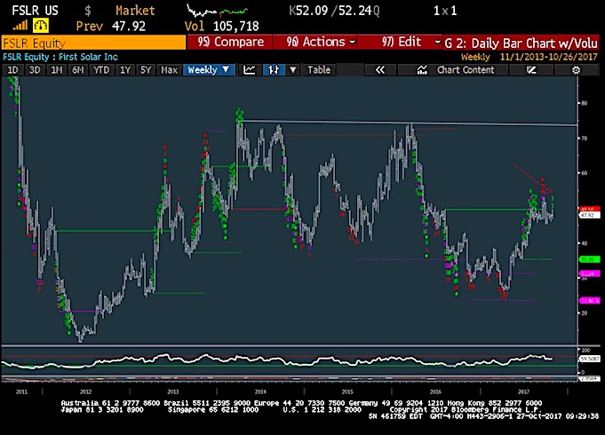Viewport: 605px width, 435px height.
Task: Open the Edit menu
Action: tap(400, 42)
